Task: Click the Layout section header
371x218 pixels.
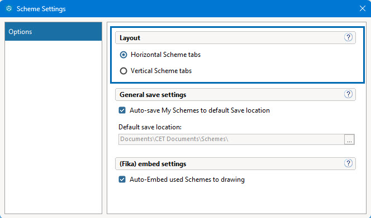Action: [235, 38]
